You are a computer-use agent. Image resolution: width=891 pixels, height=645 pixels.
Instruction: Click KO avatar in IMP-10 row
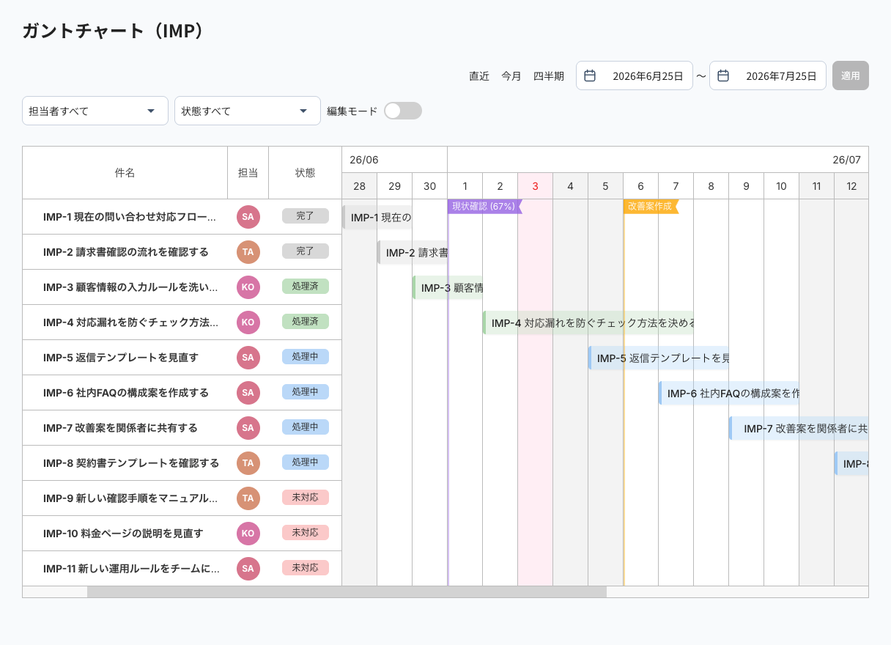tap(248, 534)
